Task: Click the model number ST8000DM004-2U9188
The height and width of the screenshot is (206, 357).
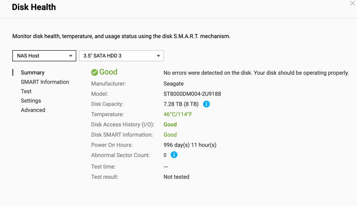Action: (192, 94)
